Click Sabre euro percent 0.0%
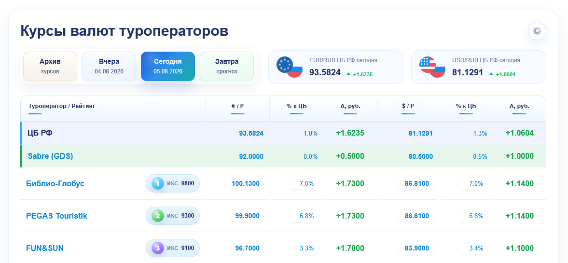Screen dimensions: 568x263 click(310, 156)
